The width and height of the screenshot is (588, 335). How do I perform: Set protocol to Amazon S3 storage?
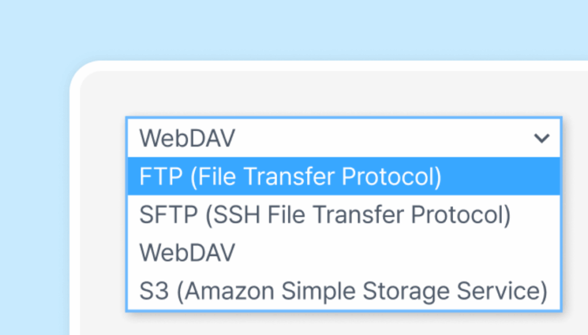click(343, 291)
